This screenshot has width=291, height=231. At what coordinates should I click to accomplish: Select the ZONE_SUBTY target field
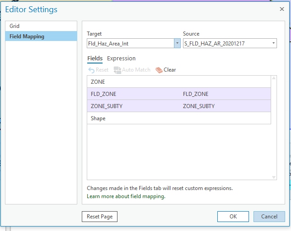[x=107, y=106]
